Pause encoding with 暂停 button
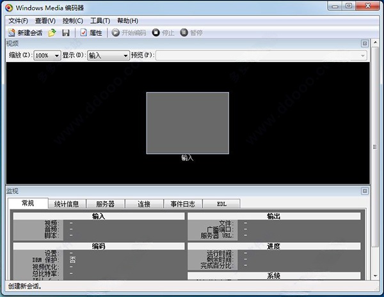The height and width of the screenshot is (297, 384). (191, 33)
